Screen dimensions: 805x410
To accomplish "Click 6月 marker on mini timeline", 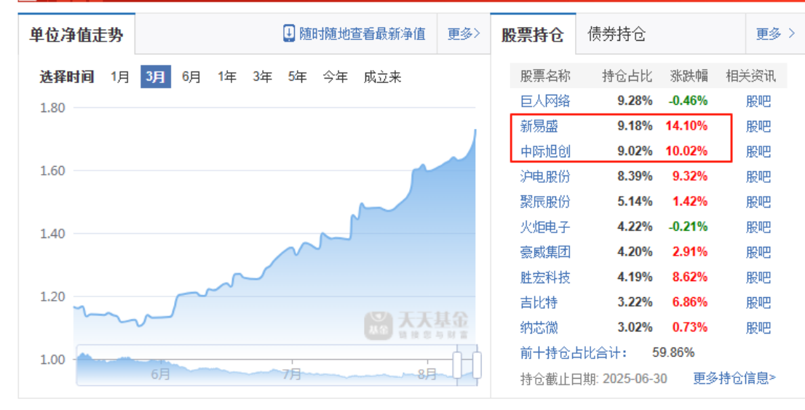I will [x=161, y=374].
